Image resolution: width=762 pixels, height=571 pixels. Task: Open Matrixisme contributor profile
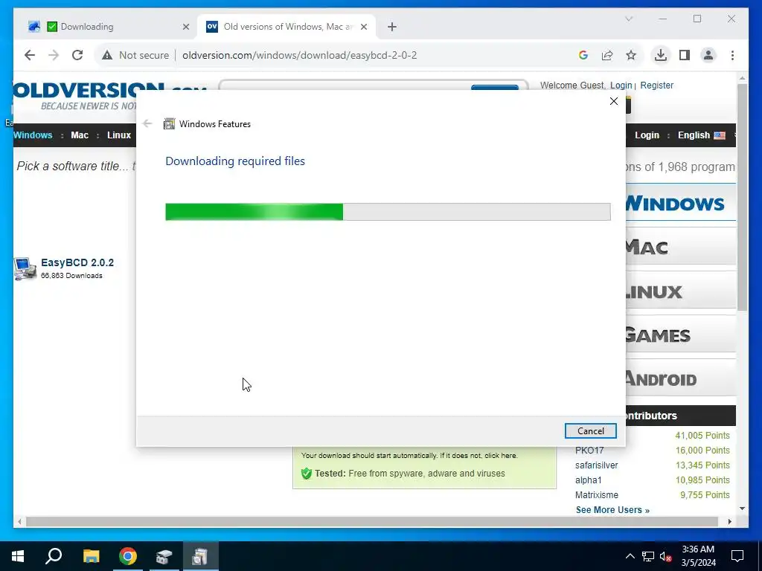coord(596,494)
